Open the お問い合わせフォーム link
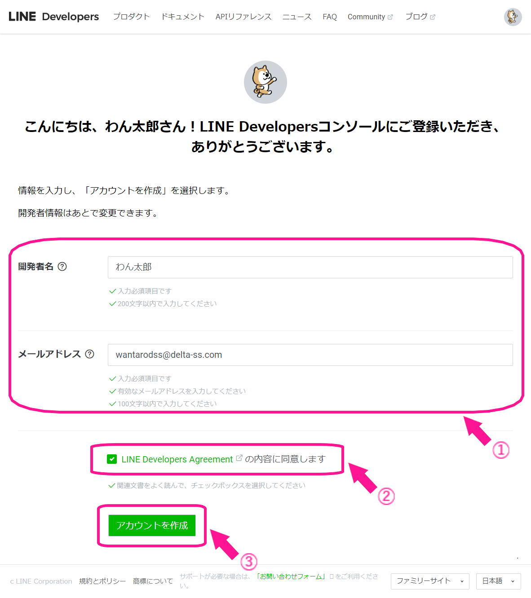This screenshot has width=531, height=598. click(291, 576)
